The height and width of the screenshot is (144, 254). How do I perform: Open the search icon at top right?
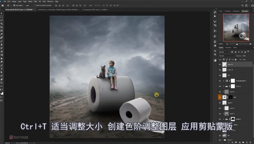coord(242,5)
